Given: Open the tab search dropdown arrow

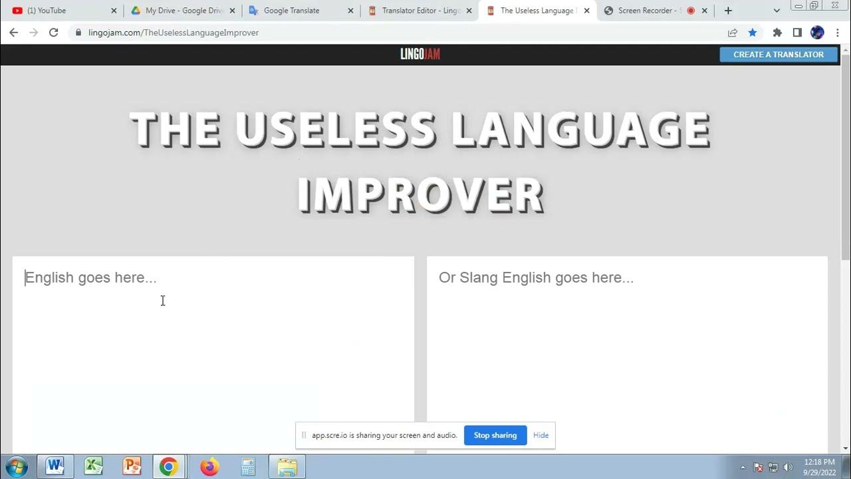Looking at the screenshot, I should pos(777,11).
